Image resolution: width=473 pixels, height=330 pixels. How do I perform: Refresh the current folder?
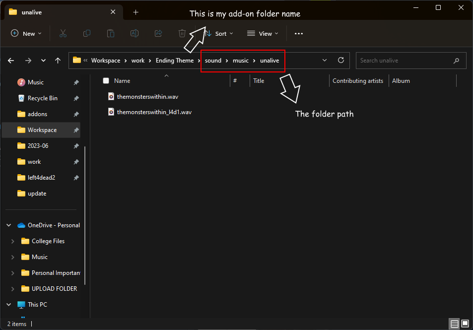[341, 61]
